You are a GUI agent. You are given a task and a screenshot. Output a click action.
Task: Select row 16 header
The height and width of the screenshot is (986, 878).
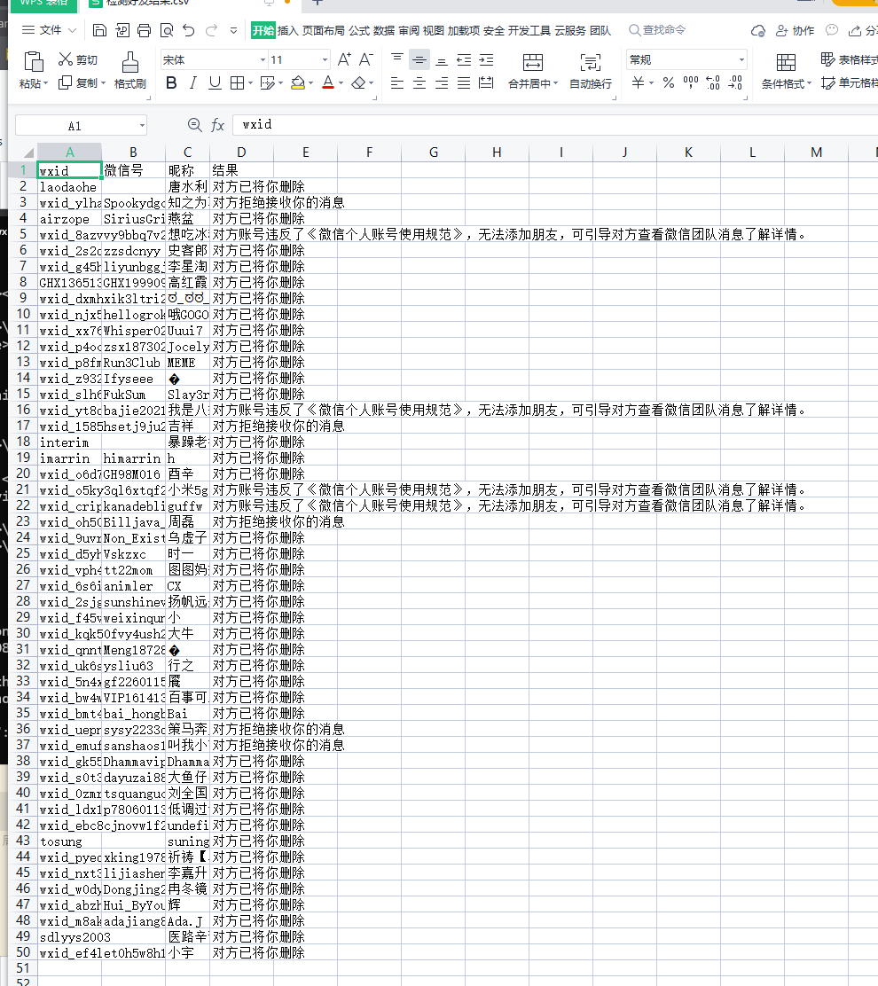click(x=23, y=410)
